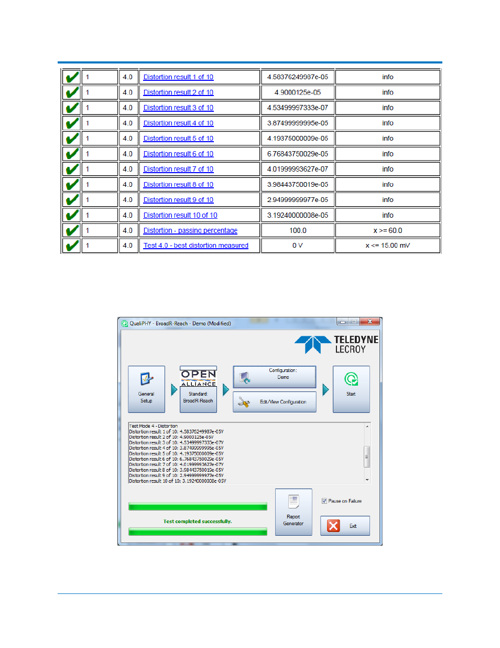The width and height of the screenshot is (500, 648).
Task: Close the QualiPHY window
Action: [x=369, y=322]
